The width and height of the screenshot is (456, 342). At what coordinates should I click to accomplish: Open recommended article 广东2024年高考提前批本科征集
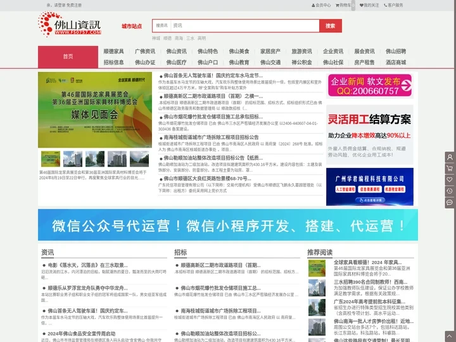[369, 302]
